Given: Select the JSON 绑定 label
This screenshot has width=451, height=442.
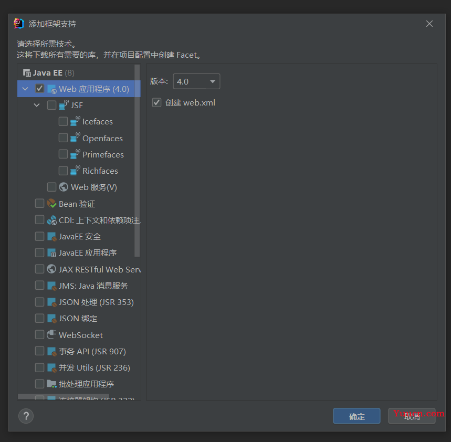Looking at the screenshot, I should [78, 319].
